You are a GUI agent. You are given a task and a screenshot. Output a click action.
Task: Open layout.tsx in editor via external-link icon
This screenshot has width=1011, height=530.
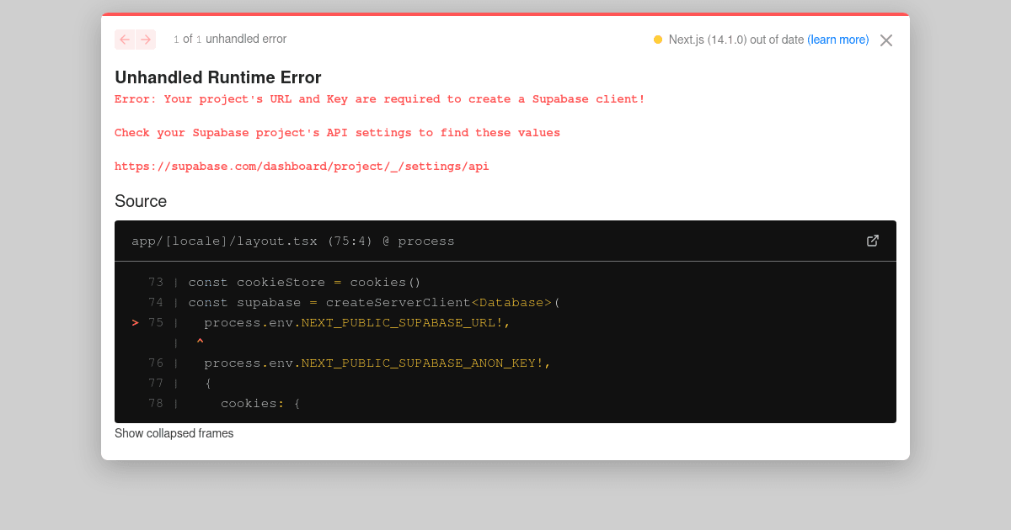pyautogui.click(x=873, y=241)
